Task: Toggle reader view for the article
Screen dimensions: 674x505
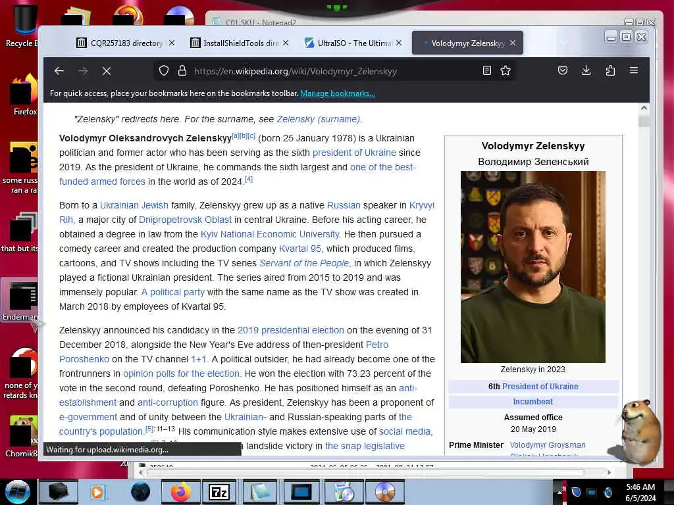Action: [486, 70]
